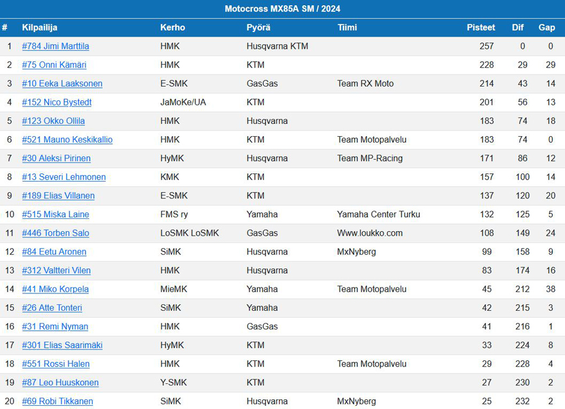Select #446 Torben Salo link
This screenshot has width=565, height=409.
55,233
